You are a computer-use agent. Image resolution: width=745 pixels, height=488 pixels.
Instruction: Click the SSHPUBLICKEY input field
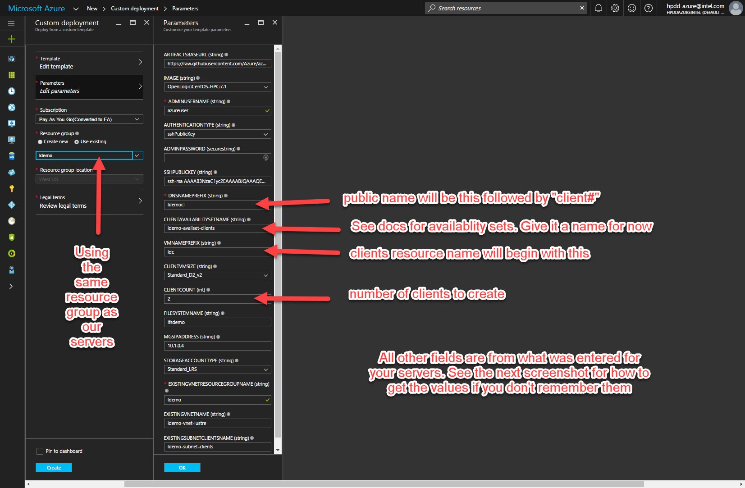[217, 181]
